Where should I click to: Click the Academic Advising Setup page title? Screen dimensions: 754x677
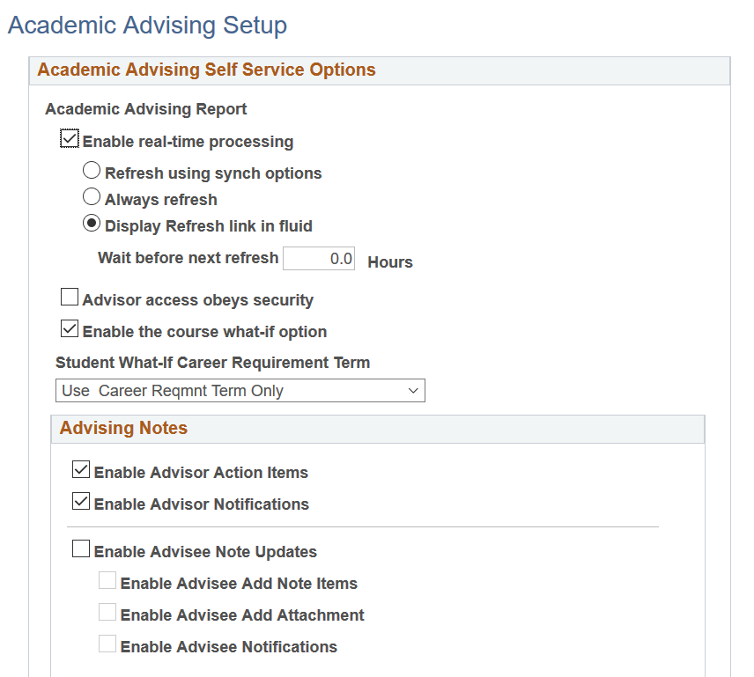pyautogui.click(x=147, y=26)
